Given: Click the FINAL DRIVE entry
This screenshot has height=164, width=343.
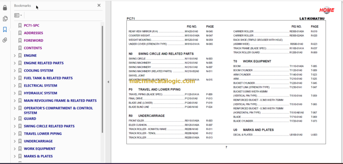Looking at the screenshot, I should point(171,99).
